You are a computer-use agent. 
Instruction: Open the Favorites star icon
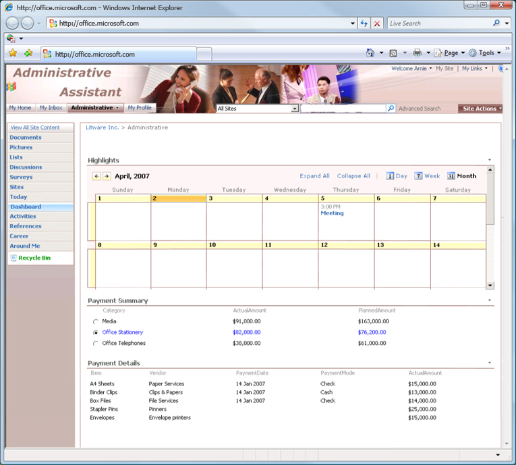[13, 53]
